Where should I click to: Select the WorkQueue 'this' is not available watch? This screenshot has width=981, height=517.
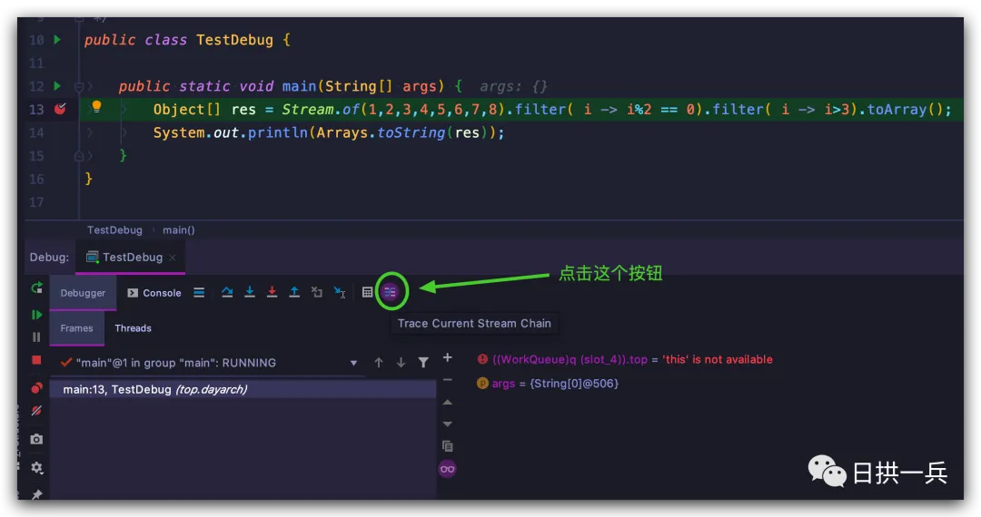624,360
